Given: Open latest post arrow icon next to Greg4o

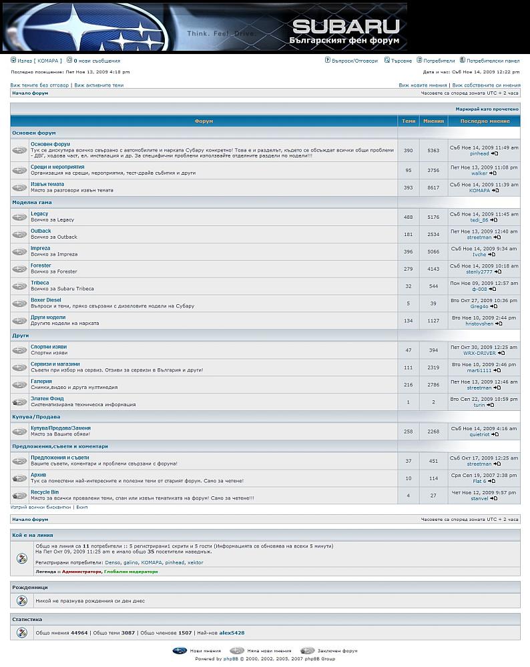Looking at the screenshot, I should click(x=494, y=306).
